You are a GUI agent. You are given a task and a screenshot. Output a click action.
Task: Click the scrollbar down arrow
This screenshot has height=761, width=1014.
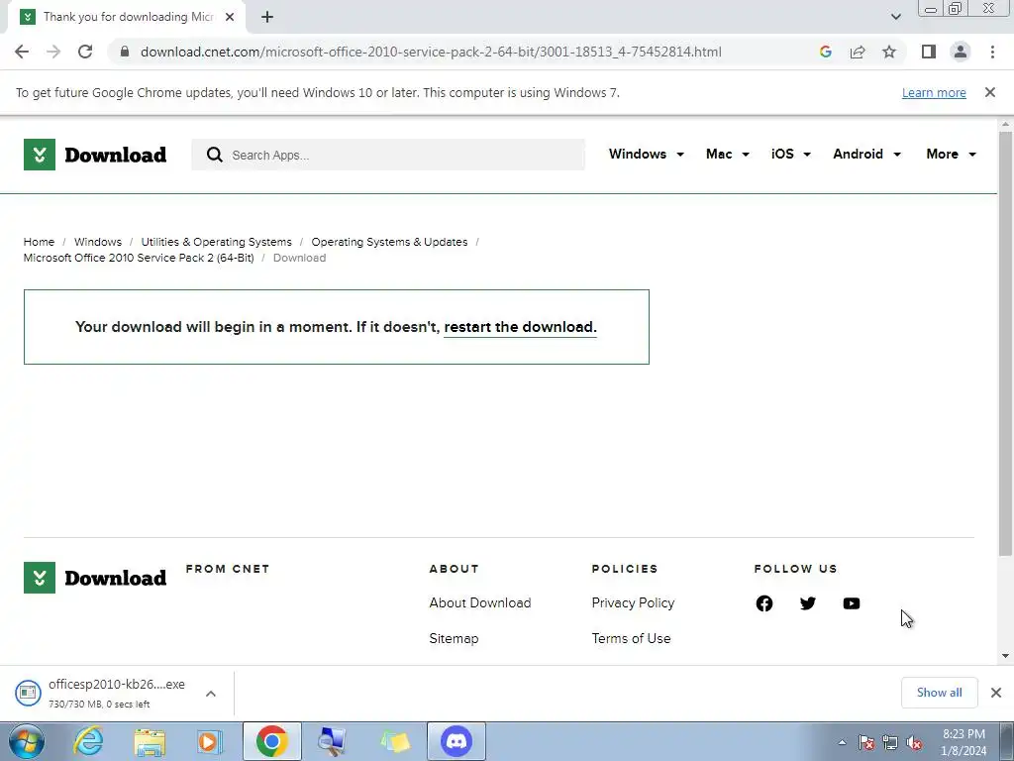click(x=1005, y=656)
